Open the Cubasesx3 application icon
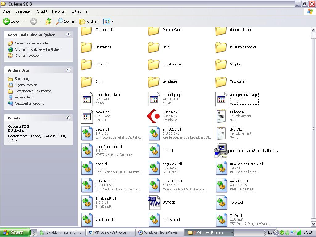Image resolution: width=316 pixels, height=237 pixels. pyautogui.click(x=154, y=116)
